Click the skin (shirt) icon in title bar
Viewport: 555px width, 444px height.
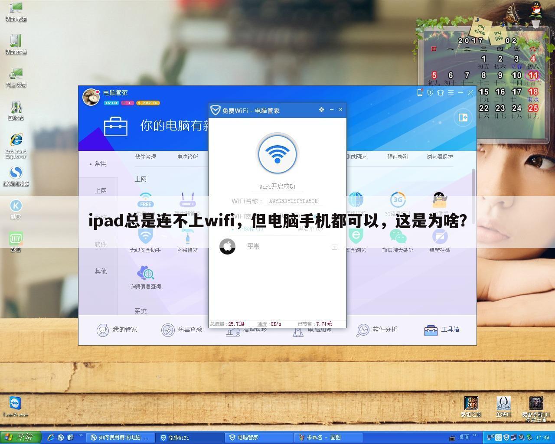click(x=441, y=92)
